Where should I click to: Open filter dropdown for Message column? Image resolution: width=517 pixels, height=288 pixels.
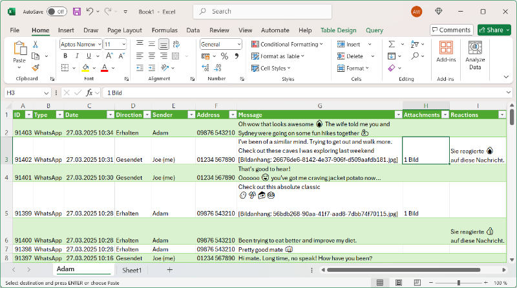tap(398, 115)
